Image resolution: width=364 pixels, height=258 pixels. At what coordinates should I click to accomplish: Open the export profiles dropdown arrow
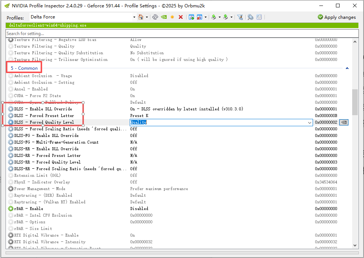click(220, 17)
